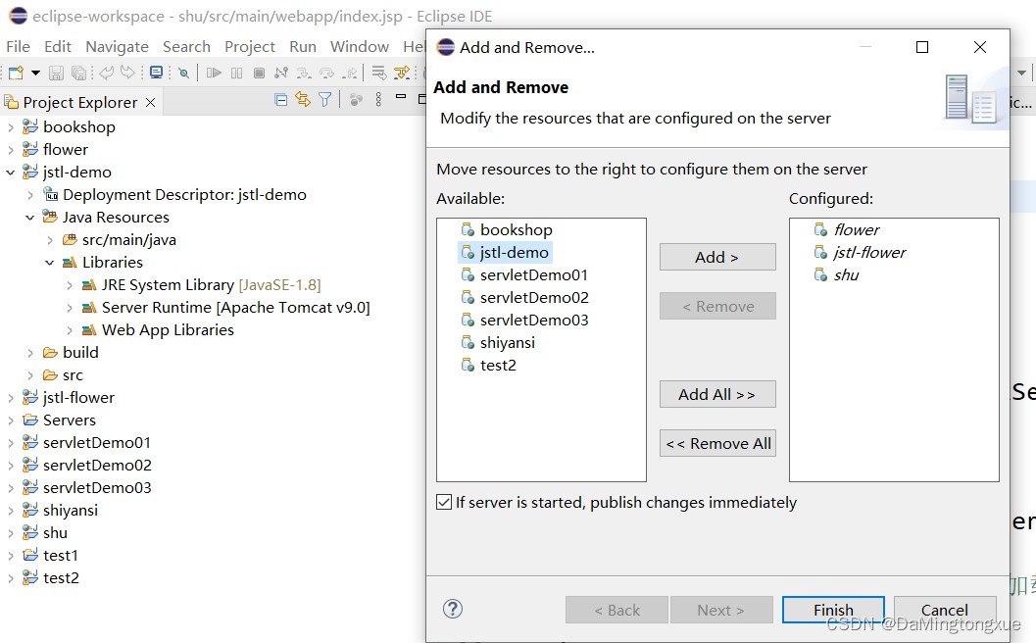1036x643 pixels.
Task: Collapse All in Project Explorer toolbar
Action: click(280, 99)
